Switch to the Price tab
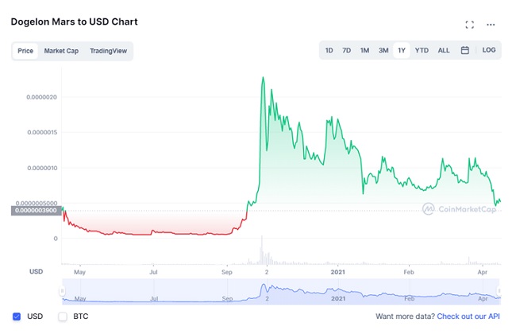The width and height of the screenshot is (516, 334). point(25,51)
